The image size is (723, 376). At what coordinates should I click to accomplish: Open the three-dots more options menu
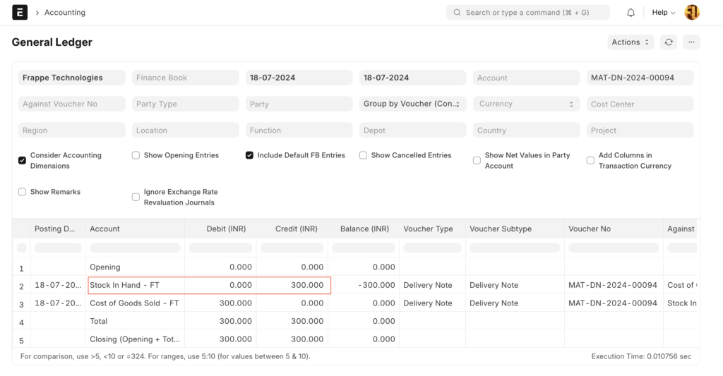691,42
